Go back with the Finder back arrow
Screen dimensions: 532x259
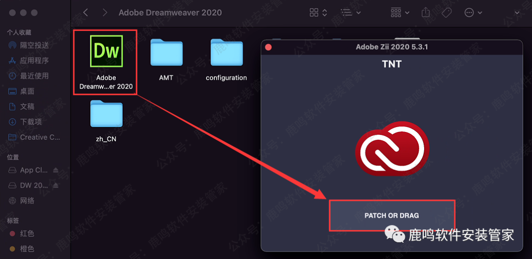click(86, 13)
